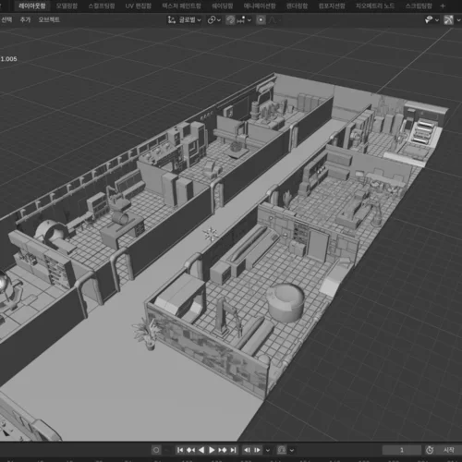Switch to the 지오메트리 노드 workspace tab
This screenshot has width=462, height=462.
(375, 6)
